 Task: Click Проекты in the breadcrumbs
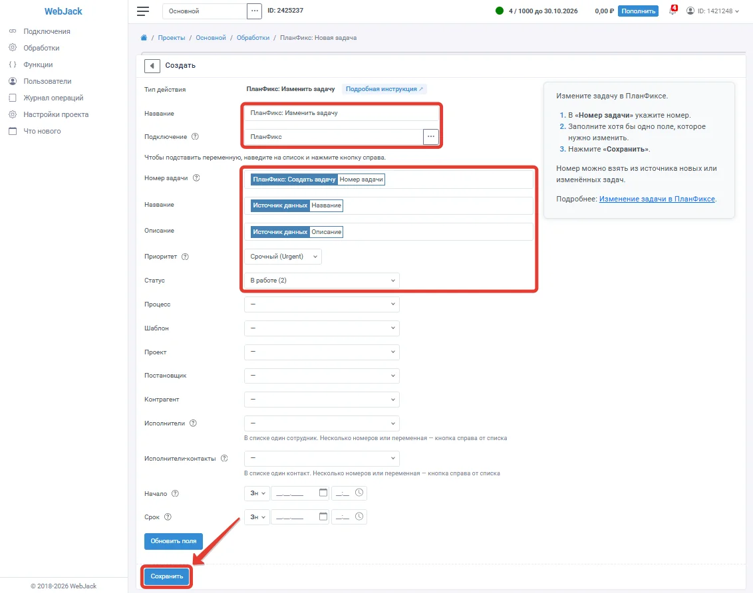[x=172, y=38]
